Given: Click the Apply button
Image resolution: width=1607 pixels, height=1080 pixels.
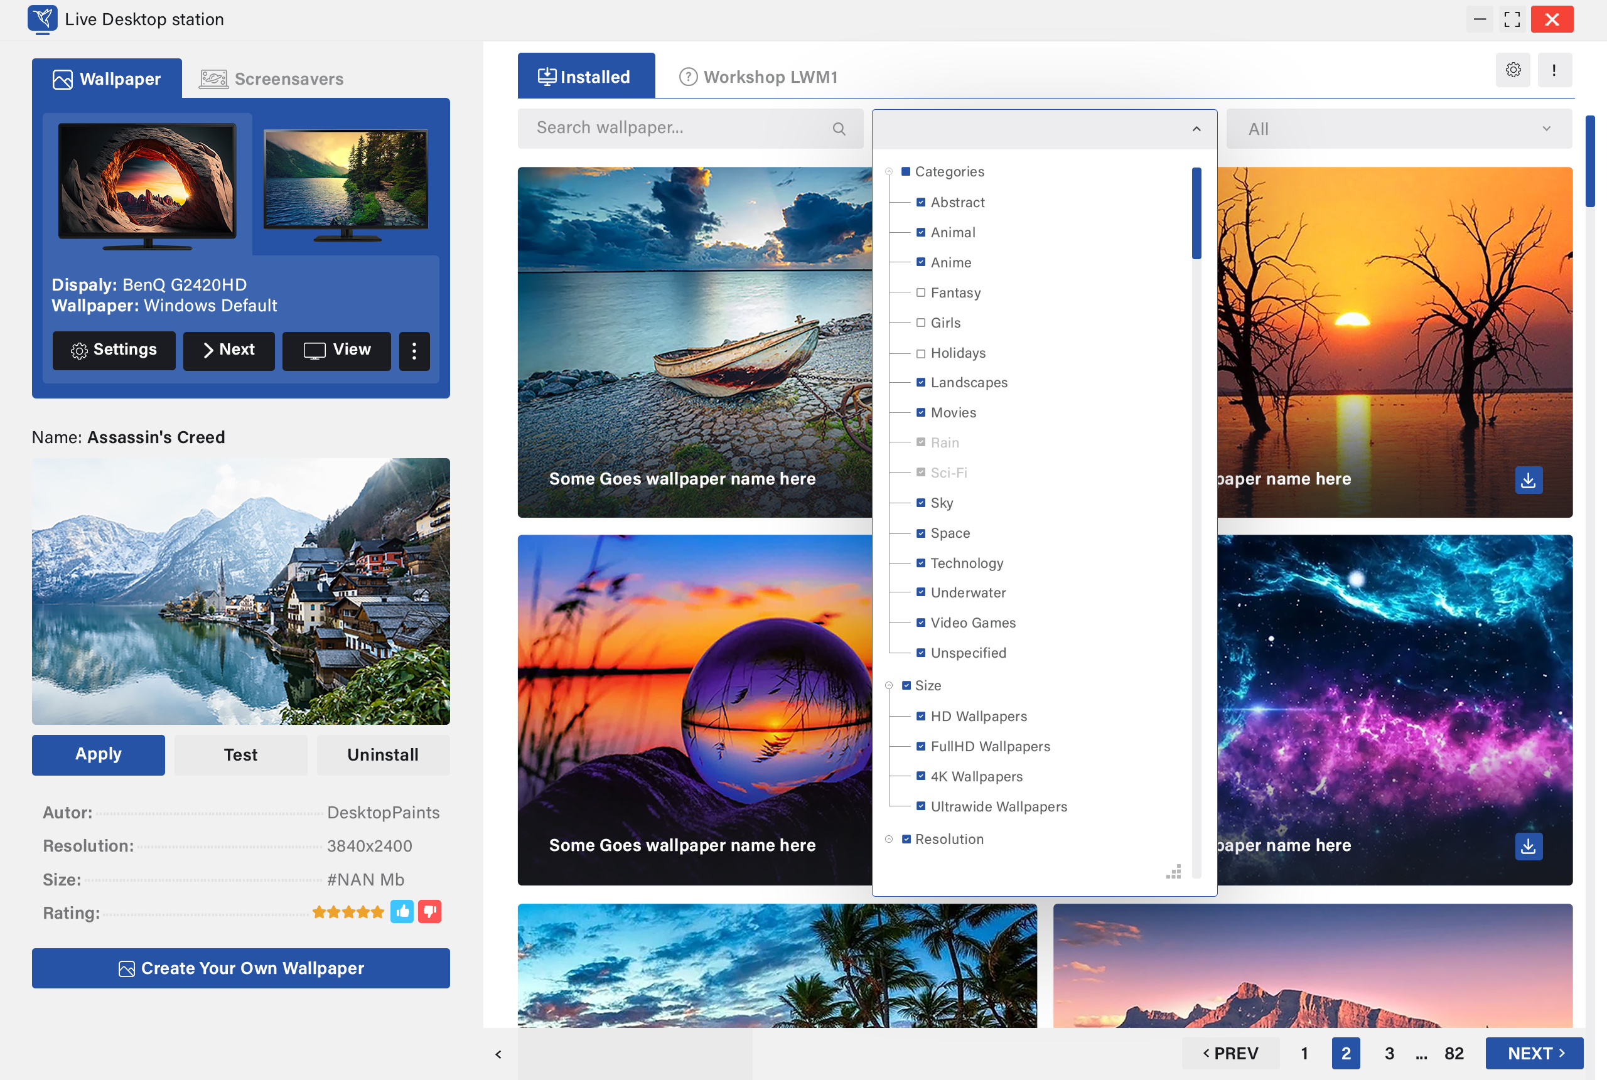Looking at the screenshot, I should (x=99, y=755).
